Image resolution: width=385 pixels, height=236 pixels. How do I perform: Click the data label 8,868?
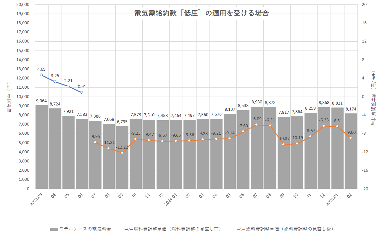[x=324, y=102]
